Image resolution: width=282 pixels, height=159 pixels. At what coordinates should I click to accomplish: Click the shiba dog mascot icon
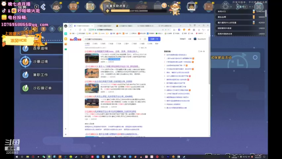click(x=175, y=8)
